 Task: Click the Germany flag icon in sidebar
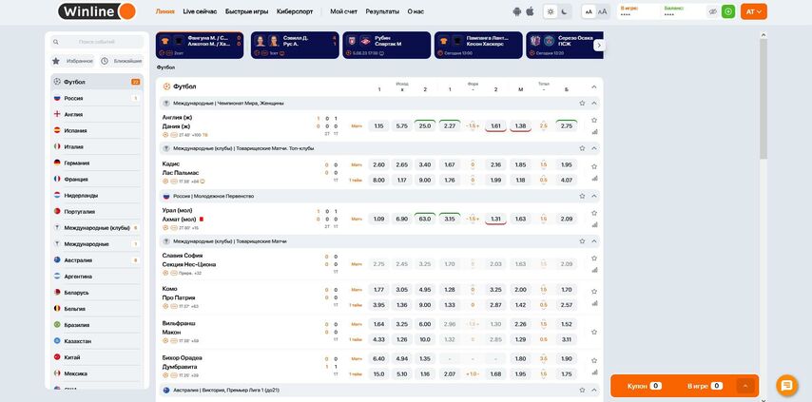[x=57, y=163]
